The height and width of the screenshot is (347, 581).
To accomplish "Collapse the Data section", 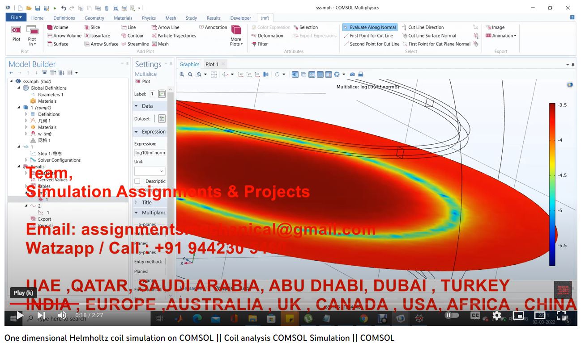I will point(136,106).
